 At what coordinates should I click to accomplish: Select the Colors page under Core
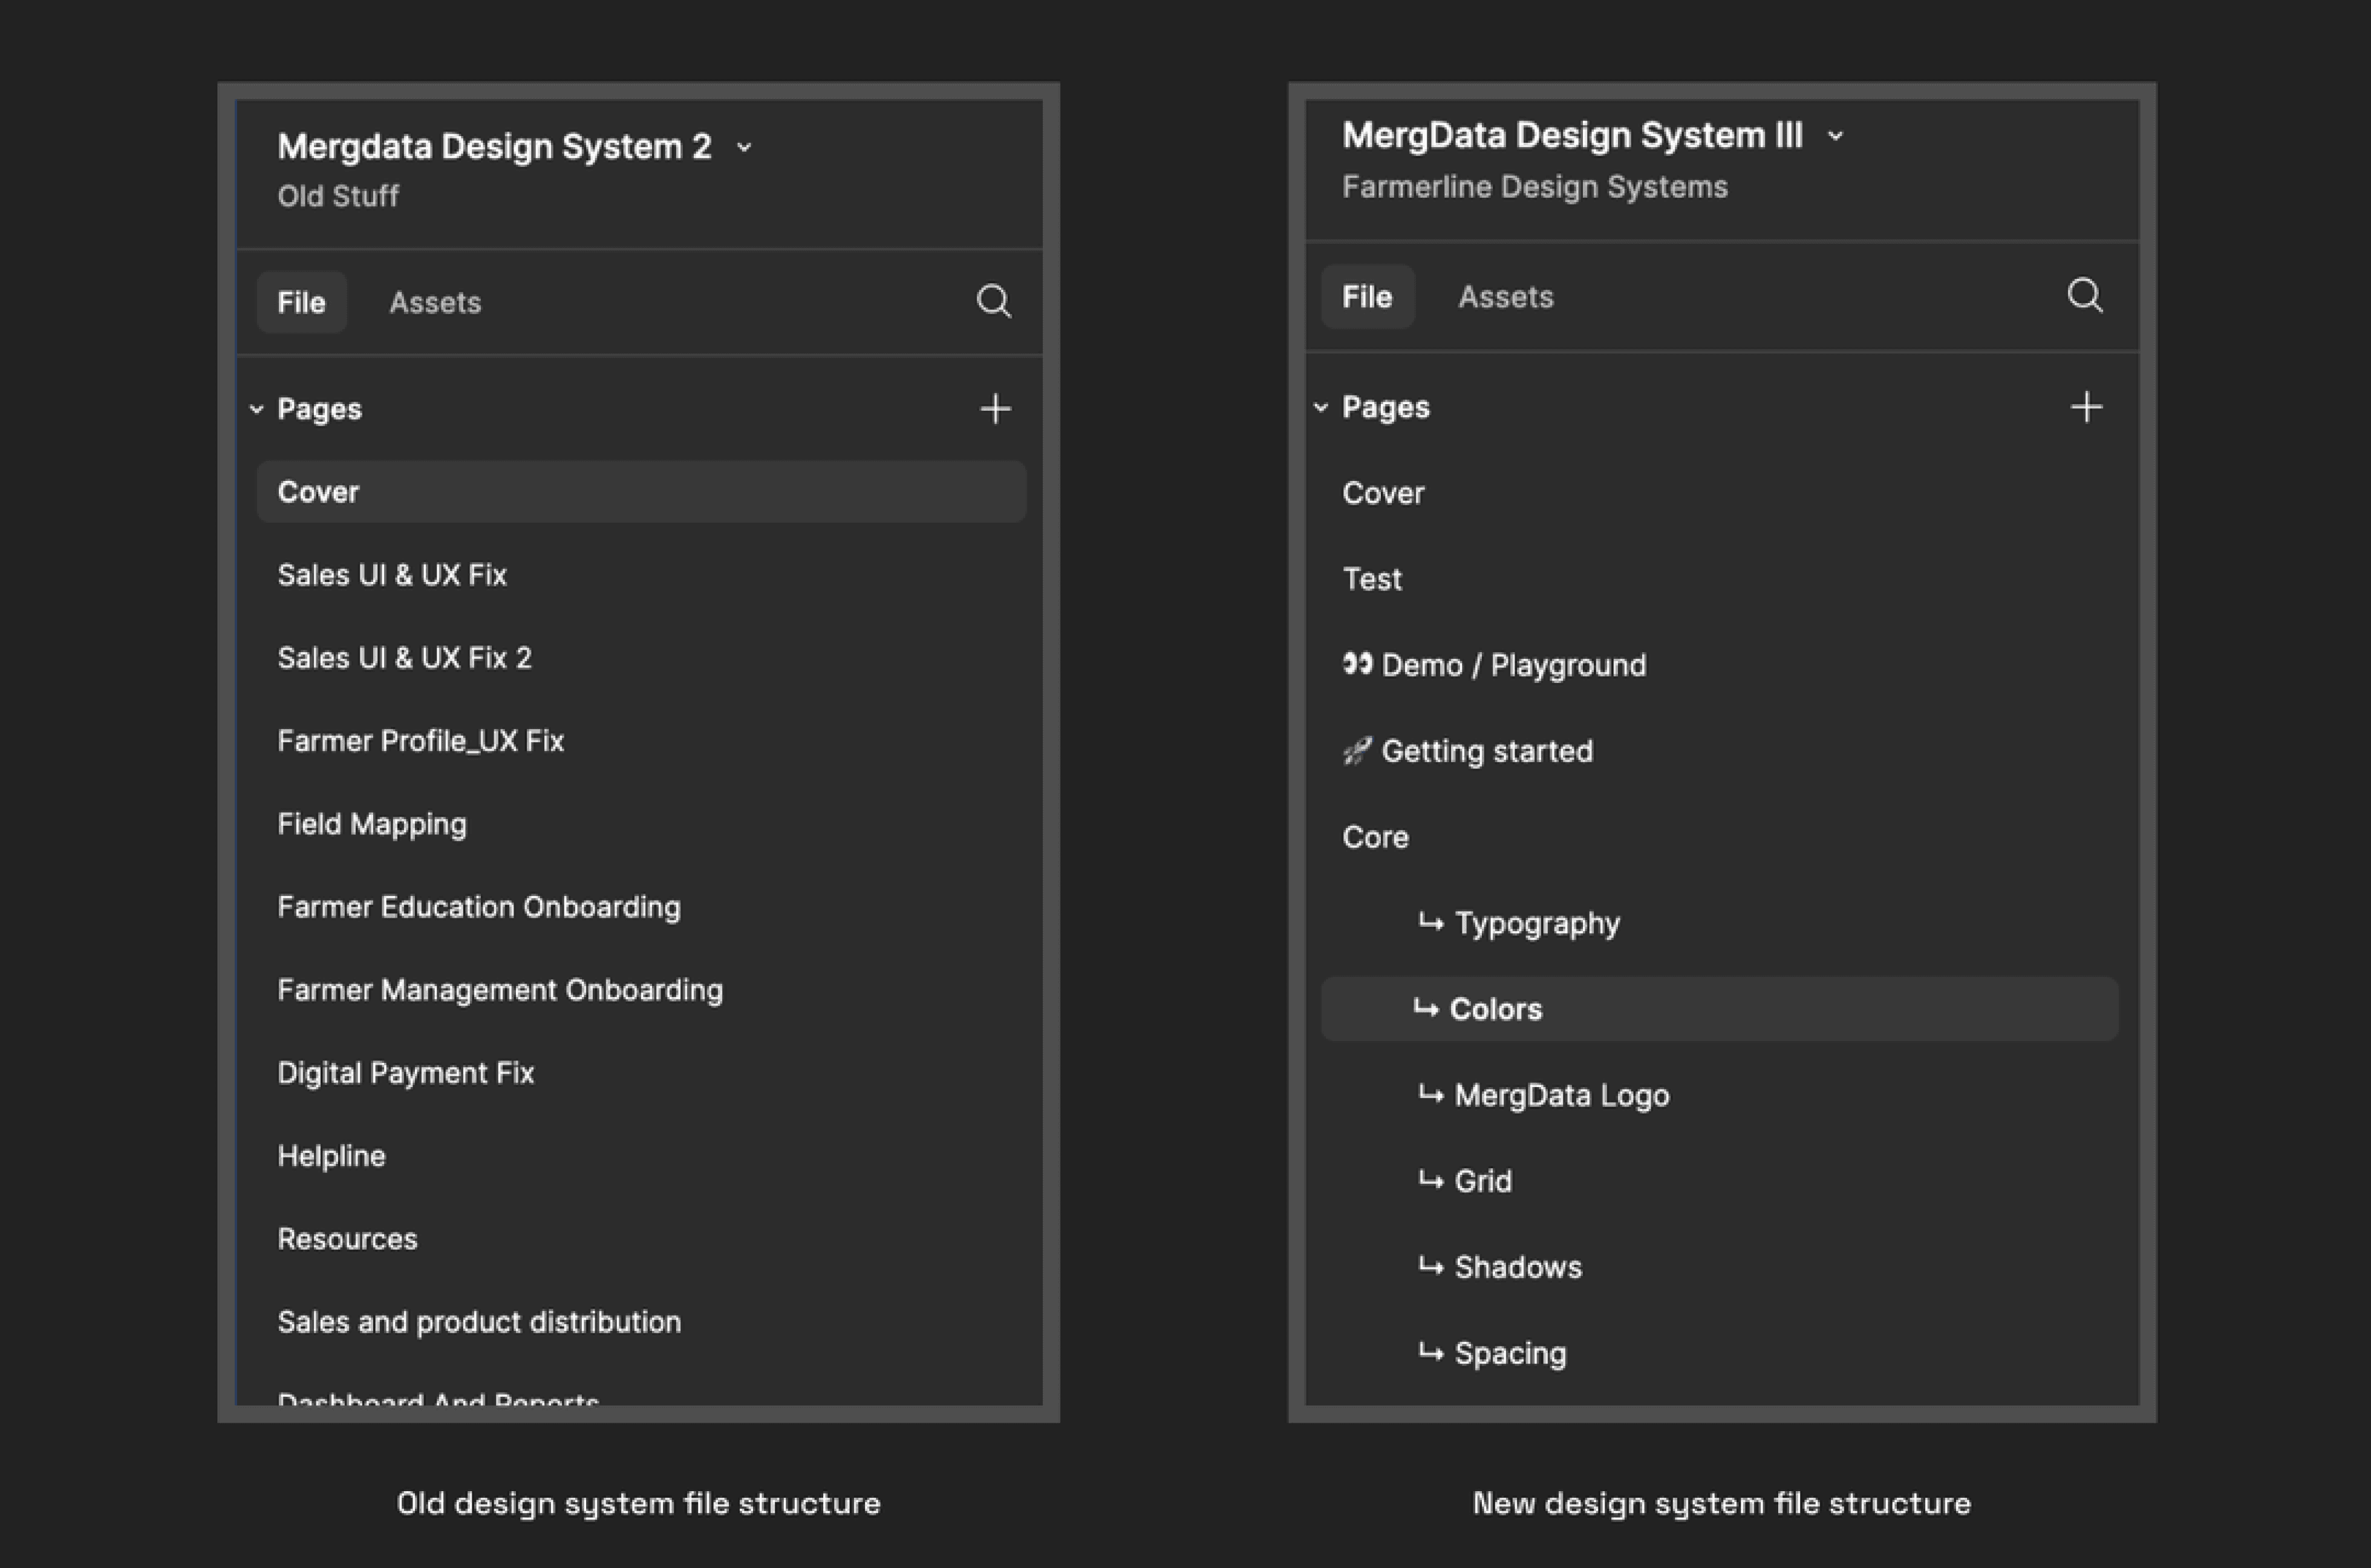click(x=1495, y=1009)
